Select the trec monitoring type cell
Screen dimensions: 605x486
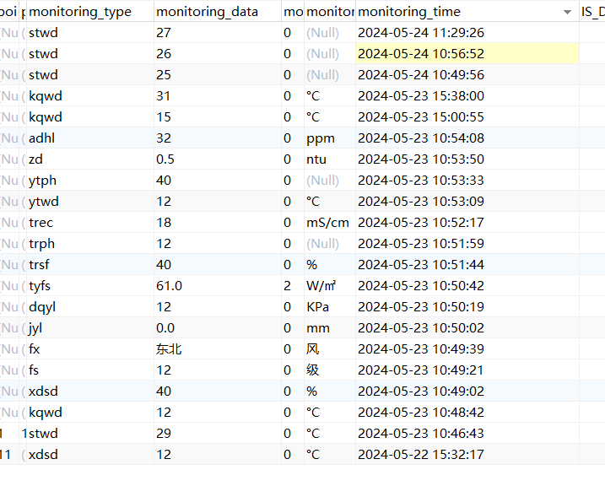41,222
